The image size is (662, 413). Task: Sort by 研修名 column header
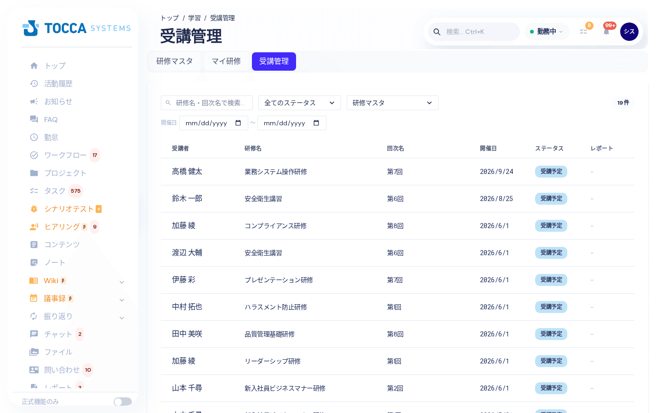253,148
